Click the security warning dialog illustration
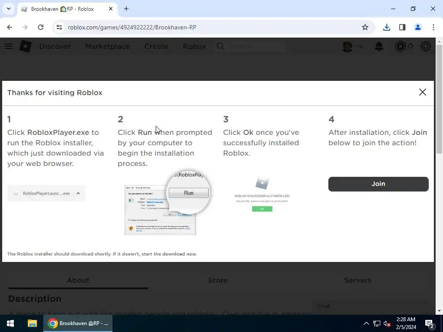Viewport: 443px width, 332px height. coord(160,210)
